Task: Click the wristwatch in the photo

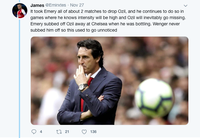Action: [x=83, y=87]
